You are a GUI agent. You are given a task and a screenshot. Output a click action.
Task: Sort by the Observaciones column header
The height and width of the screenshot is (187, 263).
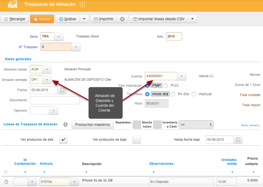161,164
